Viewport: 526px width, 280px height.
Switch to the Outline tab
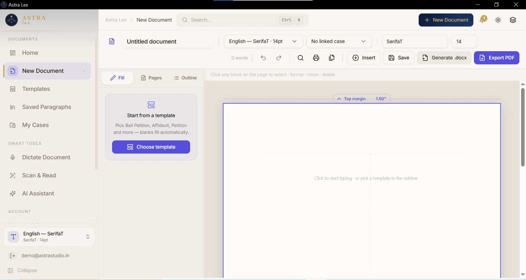point(185,78)
